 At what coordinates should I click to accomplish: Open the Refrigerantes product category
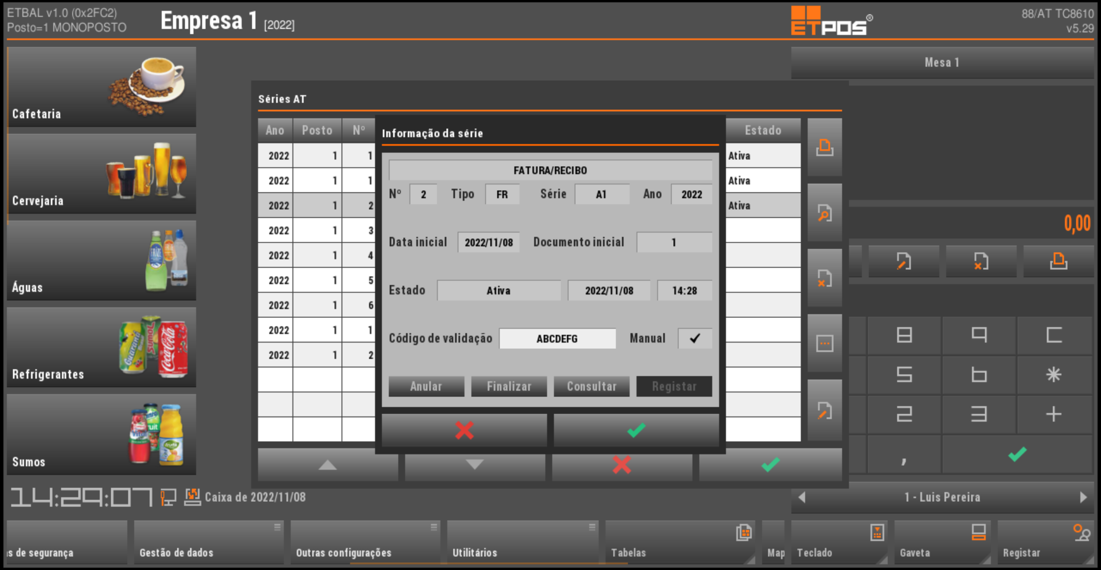pyautogui.click(x=101, y=347)
